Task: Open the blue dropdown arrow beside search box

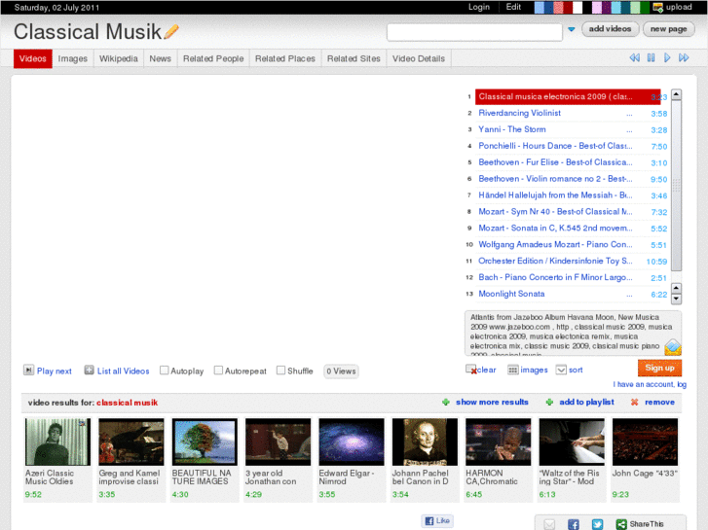Action: (x=572, y=29)
